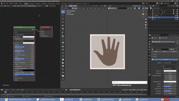Toggle the camera view icon
Image resolution: width=179 pixels, height=101 pixels.
pos(146,25)
